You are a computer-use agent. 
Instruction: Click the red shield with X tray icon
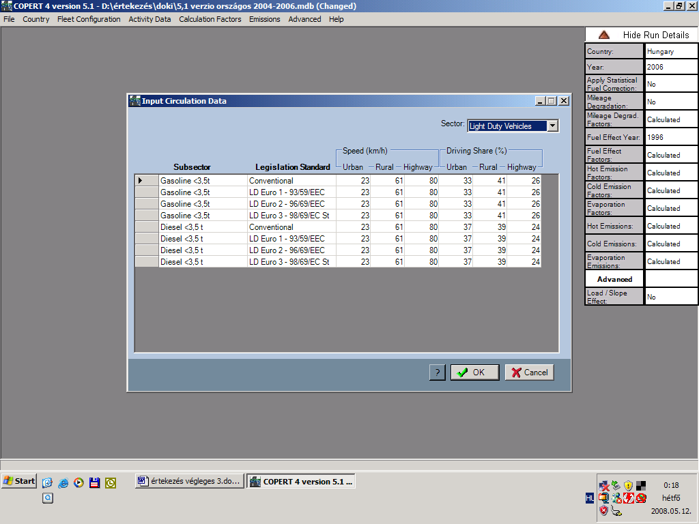click(603, 510)
